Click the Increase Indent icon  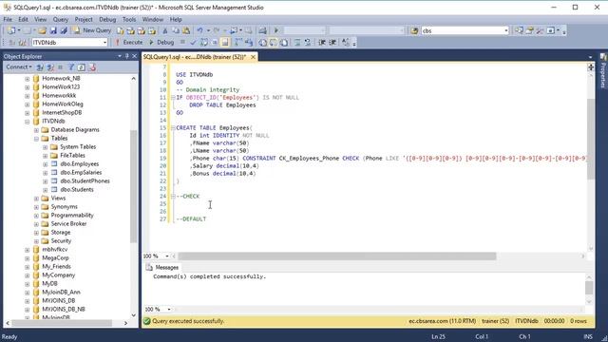(x=332, y=42)
